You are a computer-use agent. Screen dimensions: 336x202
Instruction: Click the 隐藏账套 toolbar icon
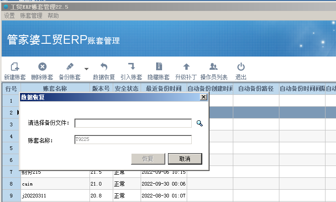(x=159, y=67)
